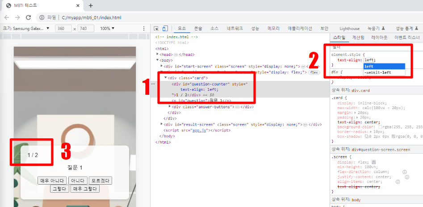Reload the page with the refresh icon
Screen dimensions: 423x207
click(x=28, y=17)
